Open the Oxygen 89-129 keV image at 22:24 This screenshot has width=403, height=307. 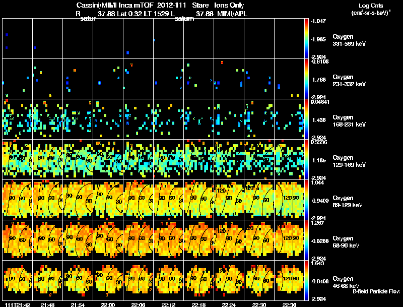(x=229, y=200)
